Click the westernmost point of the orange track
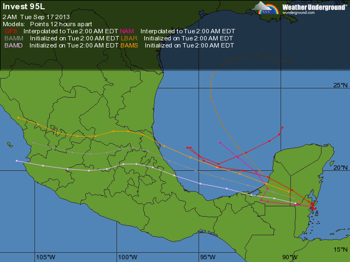Screen dimensions: 350x262 pos(18,117)
